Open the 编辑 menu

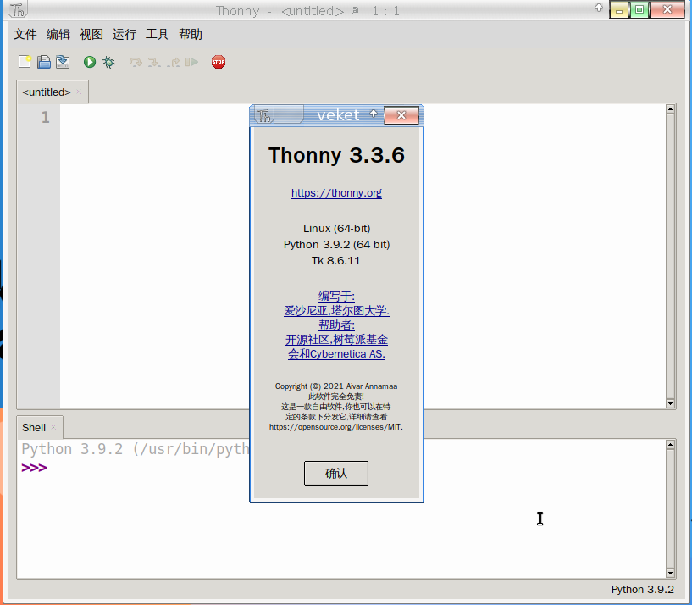(x=58, y=34)
